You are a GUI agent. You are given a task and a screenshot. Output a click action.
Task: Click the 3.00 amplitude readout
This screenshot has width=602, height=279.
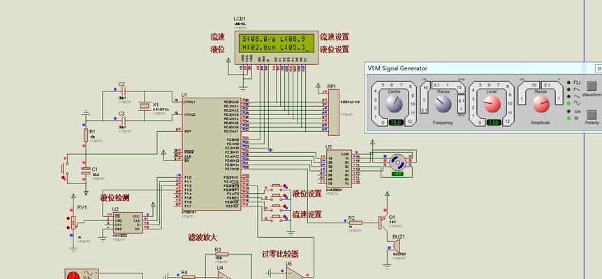493,123
